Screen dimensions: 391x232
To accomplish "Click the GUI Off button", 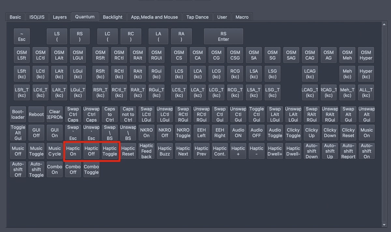I will 36,133.
